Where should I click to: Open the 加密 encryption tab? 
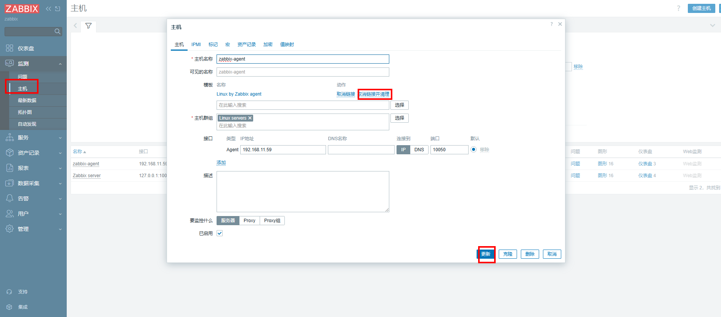point(268,45)
